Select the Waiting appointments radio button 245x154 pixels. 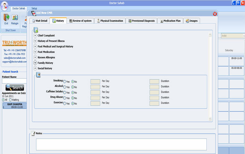(10, 100)
